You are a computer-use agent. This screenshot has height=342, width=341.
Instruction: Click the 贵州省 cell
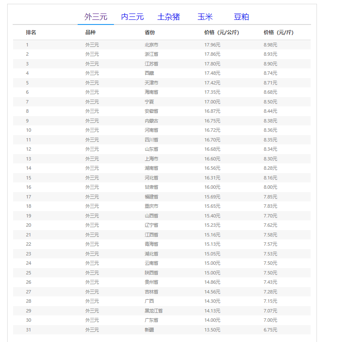point(152,282)
